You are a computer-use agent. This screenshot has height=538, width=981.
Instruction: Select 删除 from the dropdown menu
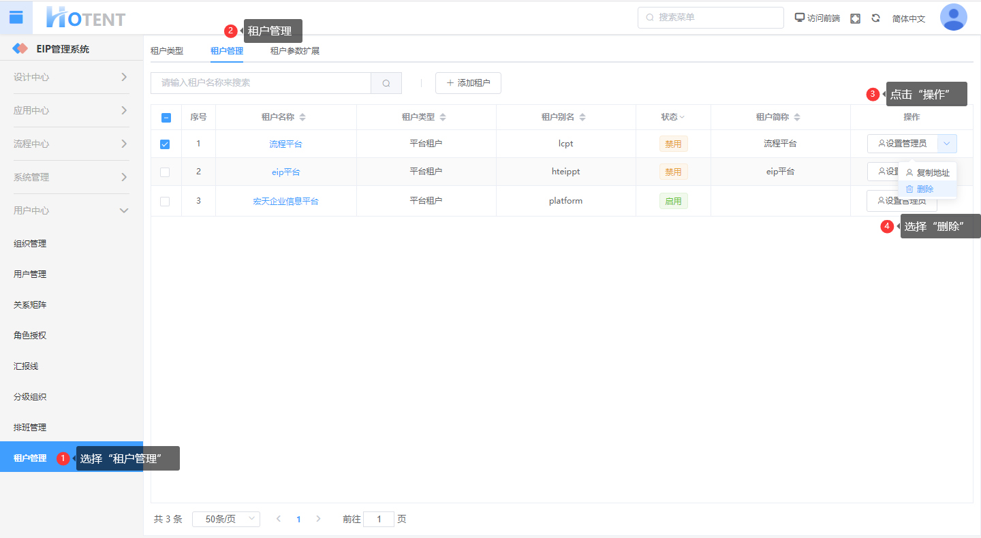point(924,189)
